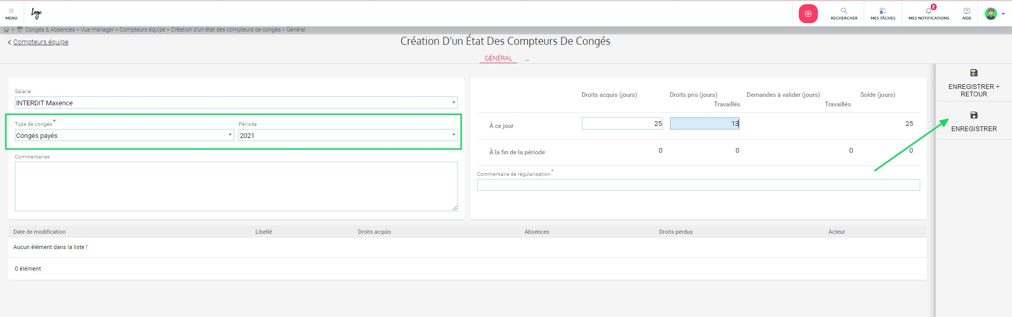Click the Enregistrer floppy disk icon
The height and width of the screenshot is (317, 1012).
[x=974, y=115]
